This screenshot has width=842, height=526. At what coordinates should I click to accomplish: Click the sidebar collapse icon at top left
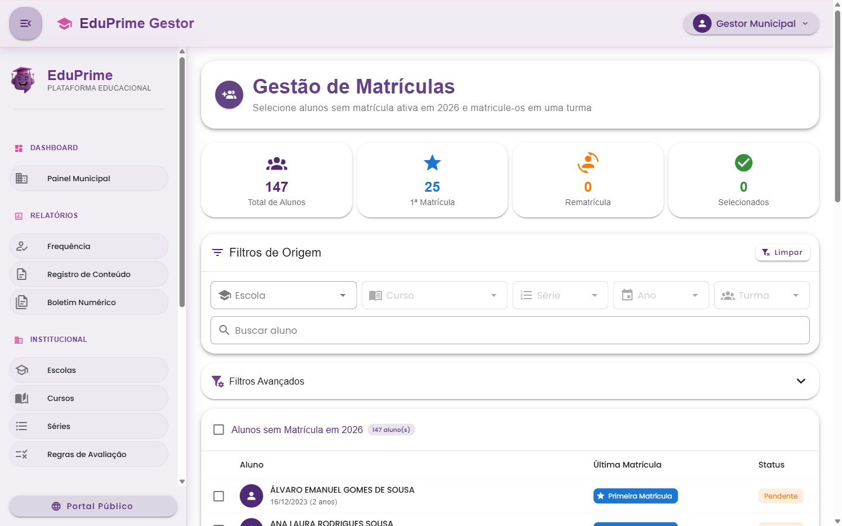coord(25,23)
